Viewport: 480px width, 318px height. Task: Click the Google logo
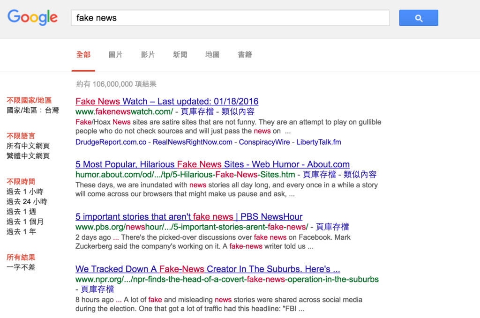click(x=32, y=18)
